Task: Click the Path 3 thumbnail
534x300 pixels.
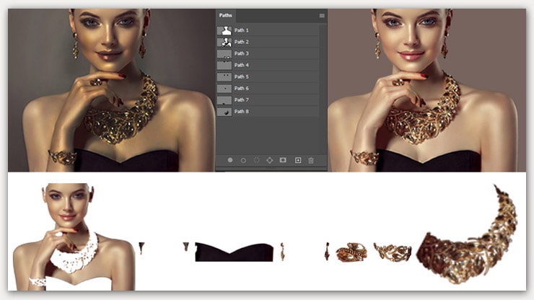Action: (224, 53)
